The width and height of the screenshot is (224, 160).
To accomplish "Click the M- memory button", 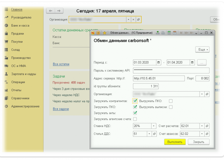I will (x=192, y=33).
